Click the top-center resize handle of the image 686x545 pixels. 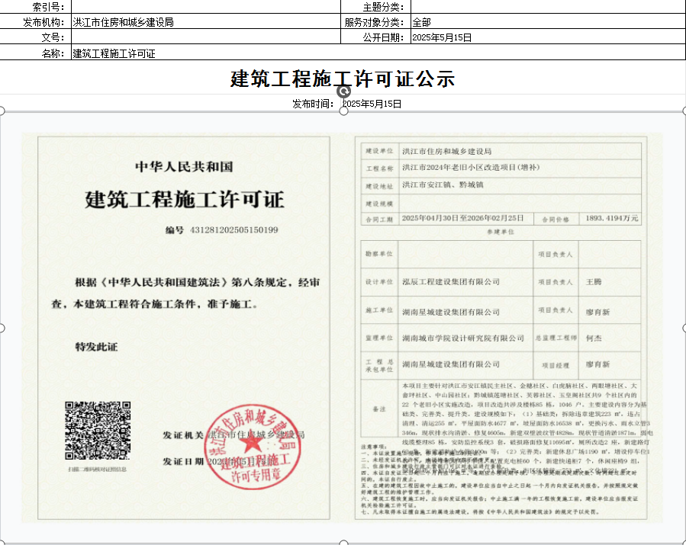point(343,113)
